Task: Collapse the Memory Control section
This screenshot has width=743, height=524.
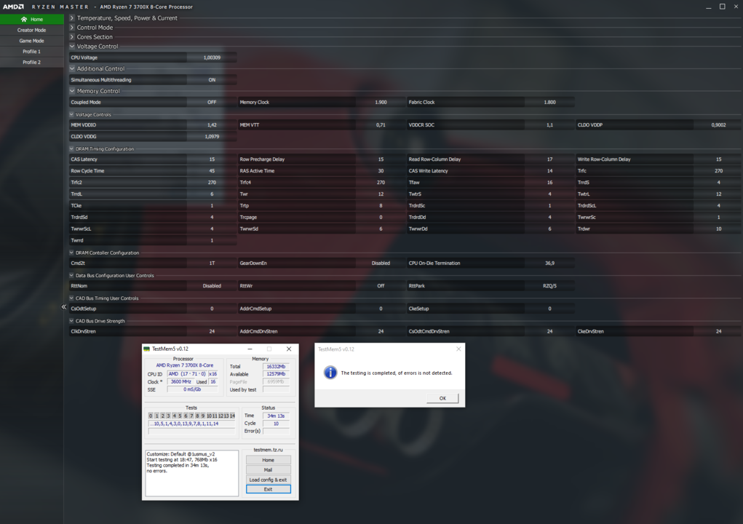Action: point(72,91)
